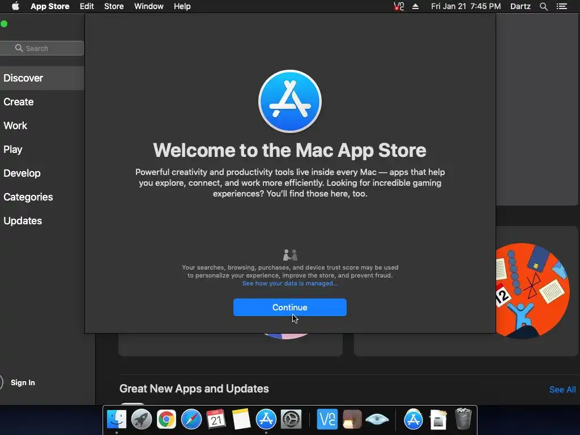Open the VNC app in the Dock
580x435 pixels.
click(x=327, y=419)
